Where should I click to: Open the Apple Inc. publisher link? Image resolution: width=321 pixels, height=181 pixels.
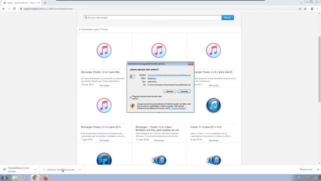[152, 78]
